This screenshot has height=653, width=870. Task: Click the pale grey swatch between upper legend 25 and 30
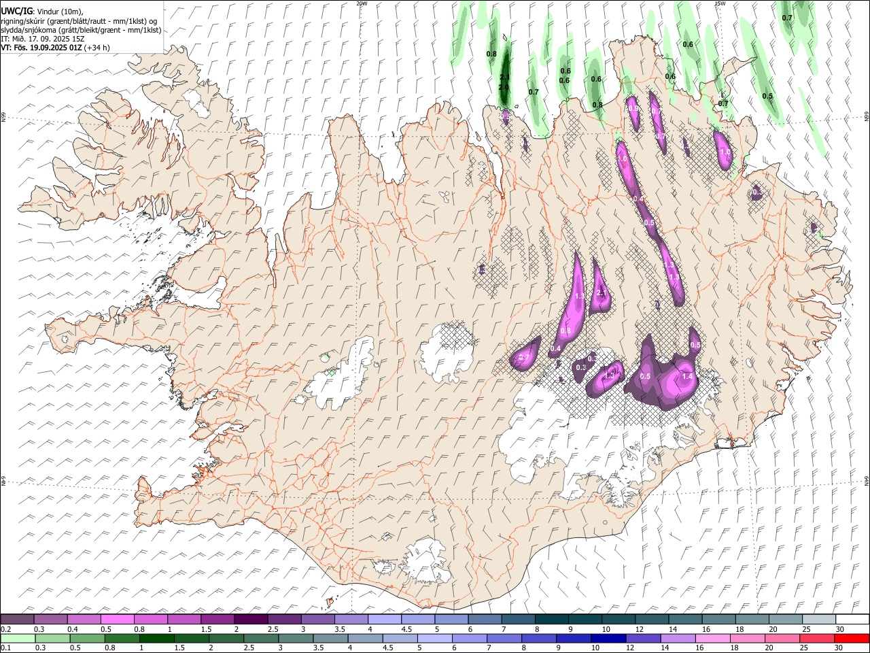(818, 619)
